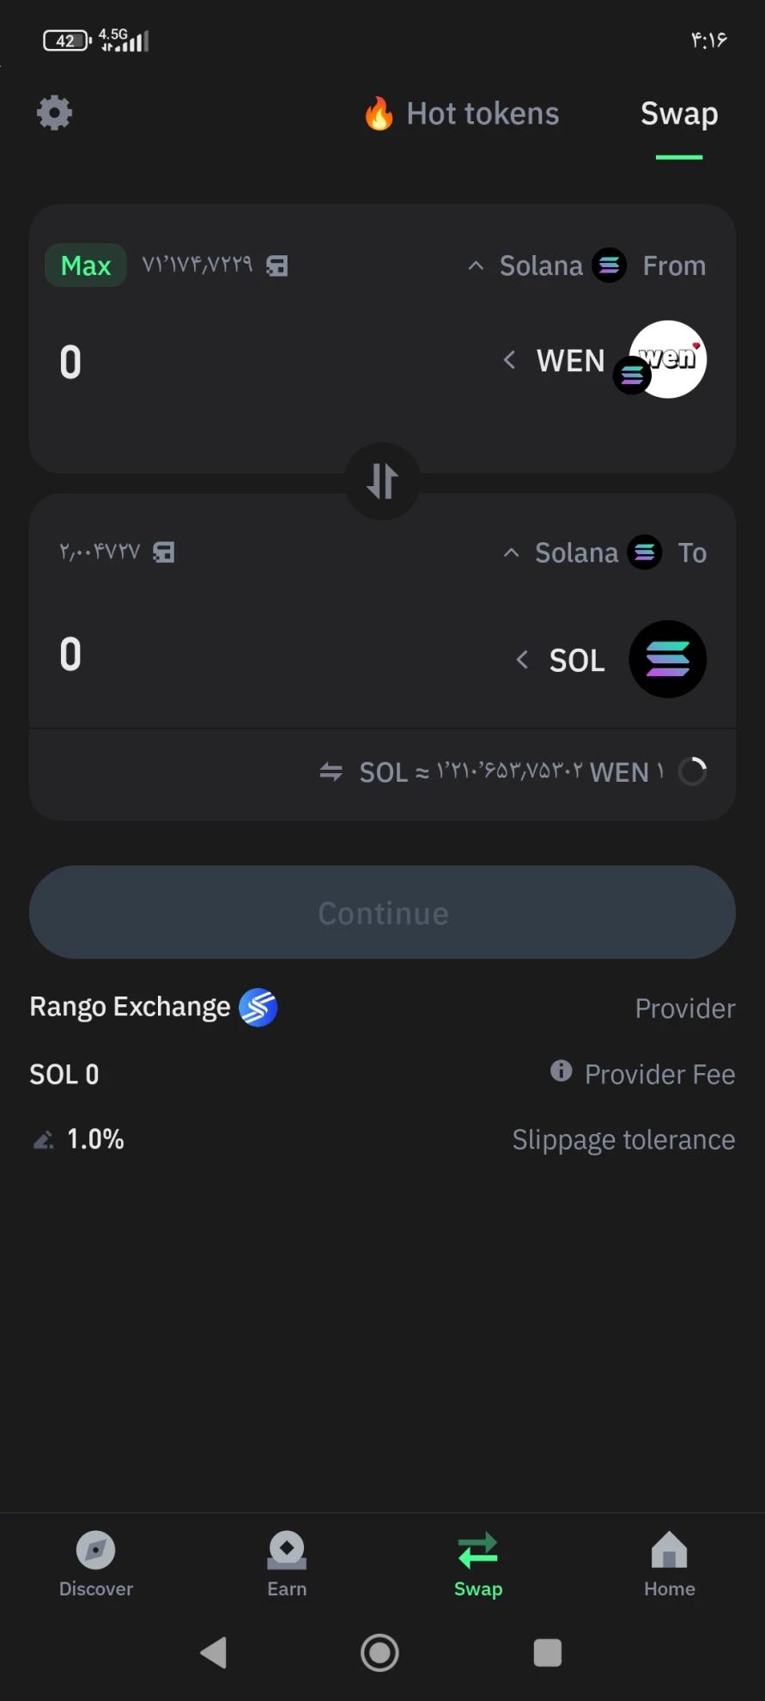
Task: Tap Android back navigation button
Action: click(x=213, y=1652)
